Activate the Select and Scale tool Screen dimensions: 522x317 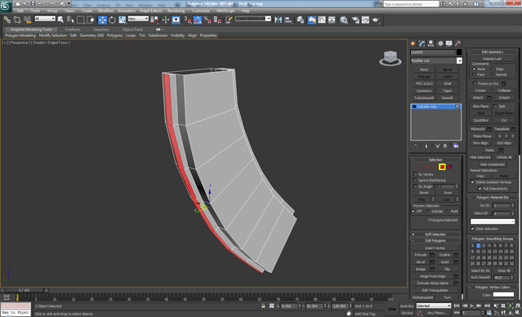(123, 20)
